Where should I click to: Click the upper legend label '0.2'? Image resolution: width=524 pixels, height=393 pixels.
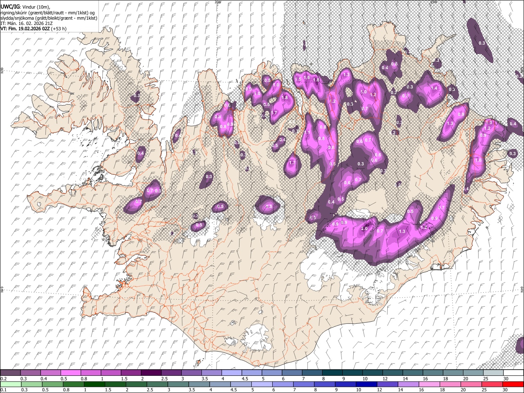3,379
